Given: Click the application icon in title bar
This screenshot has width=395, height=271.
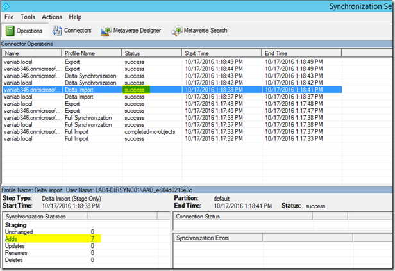Looking at the screenshot, I should pos(6,6).
